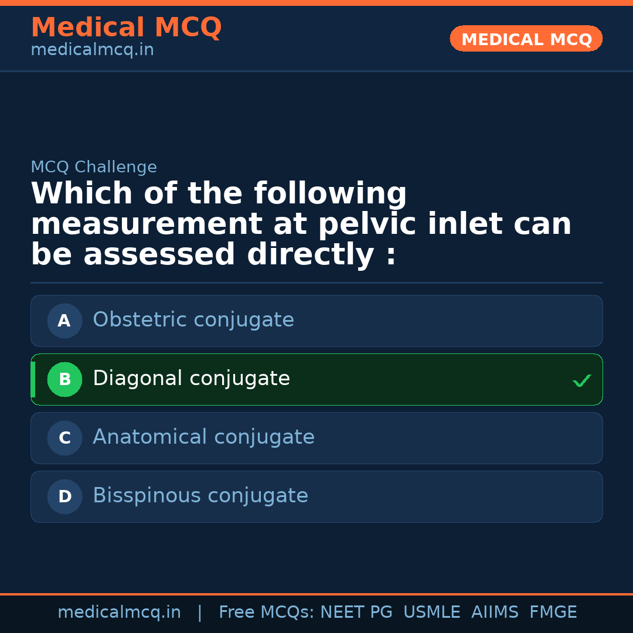Click the MCQ Challenge label

click(94, 166)
